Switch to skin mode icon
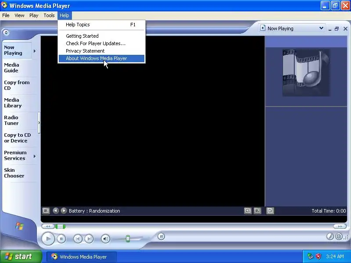This screenshot has width=351, height=263. (339, 236)
